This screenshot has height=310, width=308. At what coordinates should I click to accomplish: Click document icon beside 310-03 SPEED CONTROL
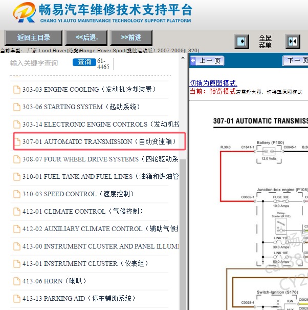17,194
